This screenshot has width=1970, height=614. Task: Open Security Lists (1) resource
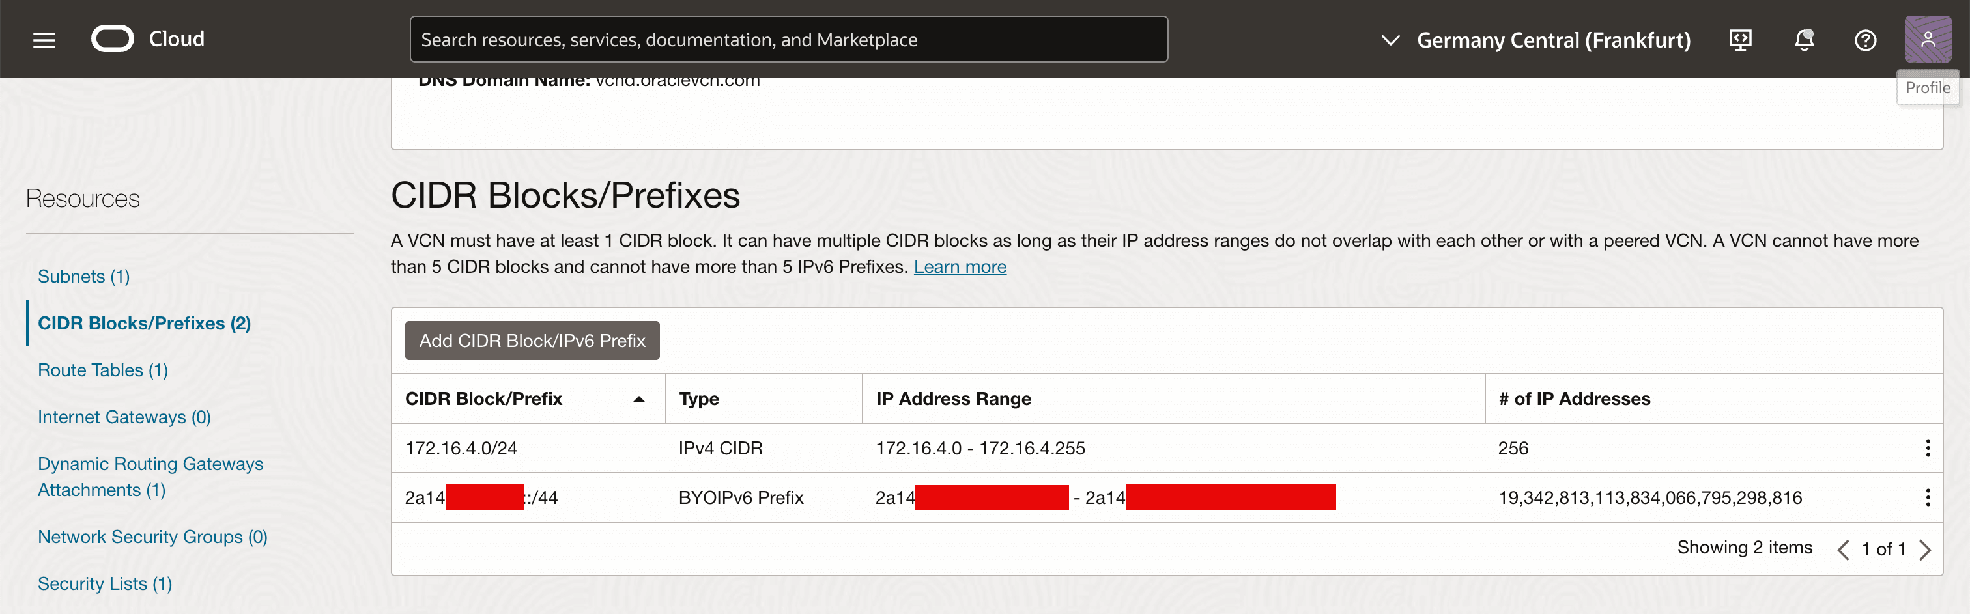(106, 583)
